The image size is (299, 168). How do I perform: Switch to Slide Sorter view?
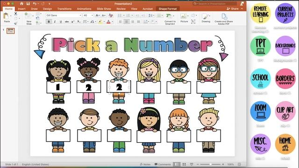184,164
